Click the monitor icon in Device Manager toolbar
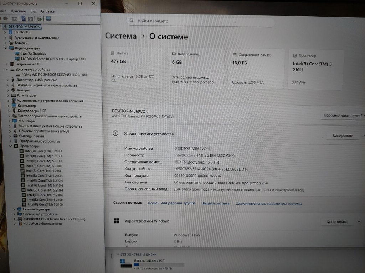365x273 pixels. pyautogui.click(x=48, y=18)
